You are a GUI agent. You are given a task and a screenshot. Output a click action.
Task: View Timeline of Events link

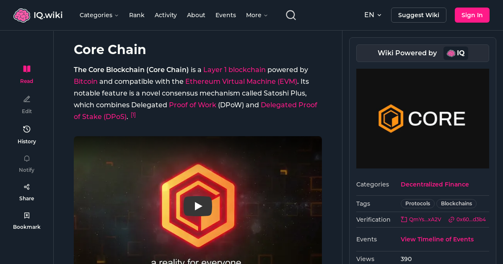point(437,239)
